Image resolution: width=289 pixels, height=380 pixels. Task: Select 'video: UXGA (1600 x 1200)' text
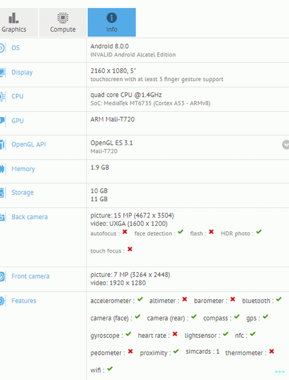point(129,224)
